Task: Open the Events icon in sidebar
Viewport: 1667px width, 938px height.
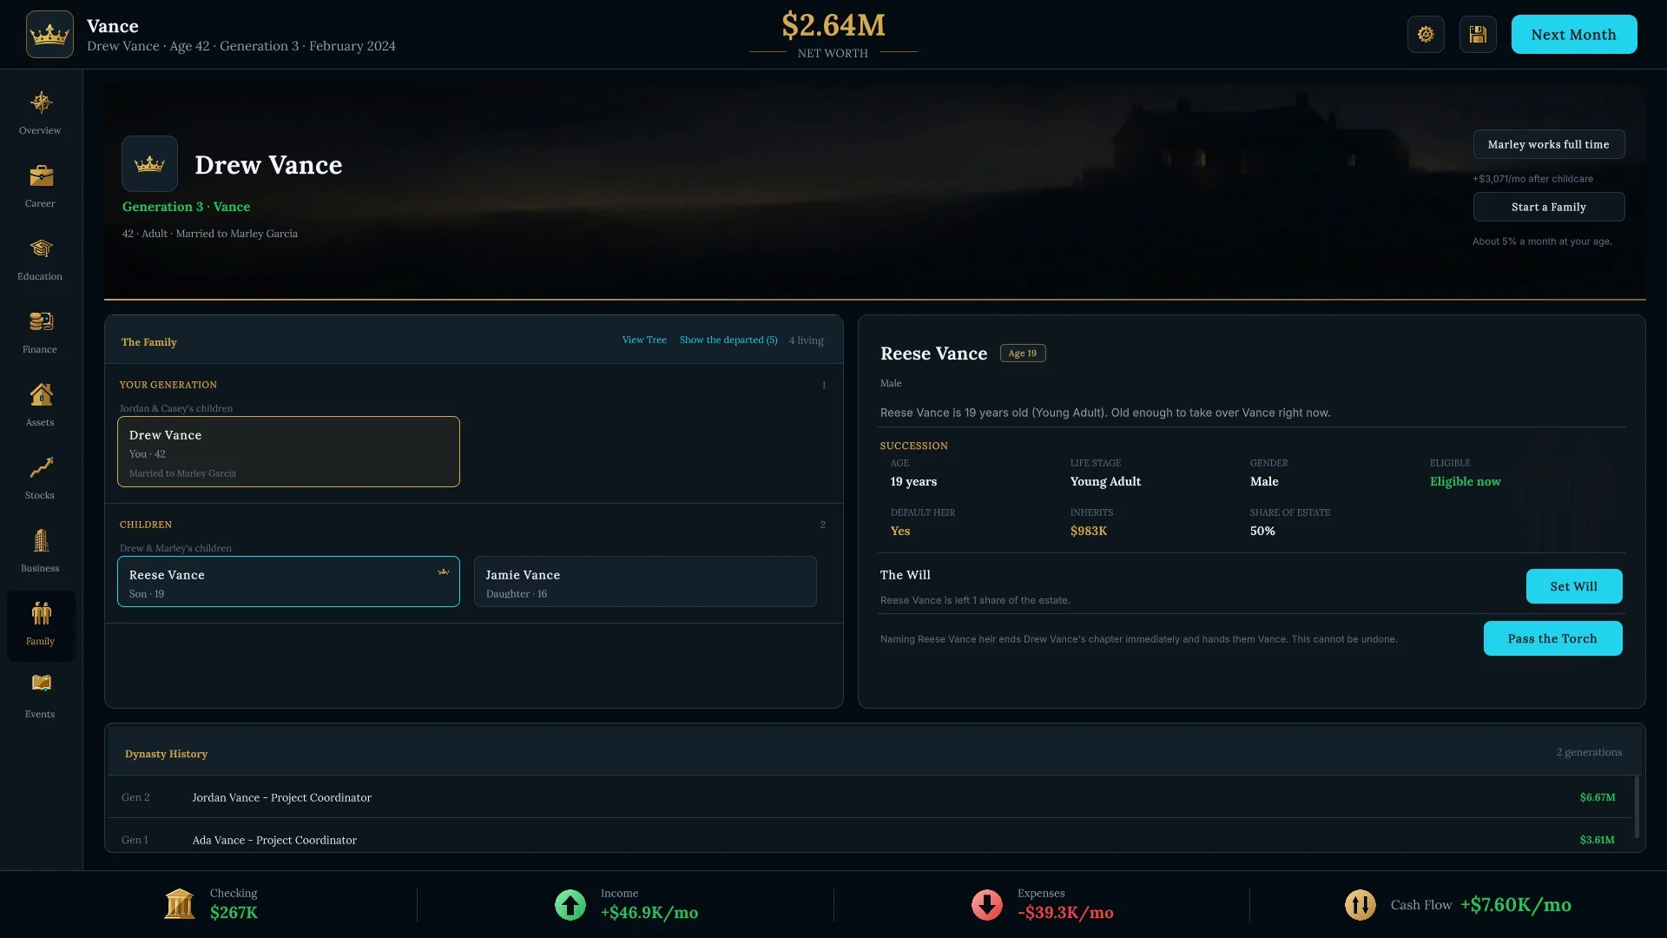Action: point(41,684)
